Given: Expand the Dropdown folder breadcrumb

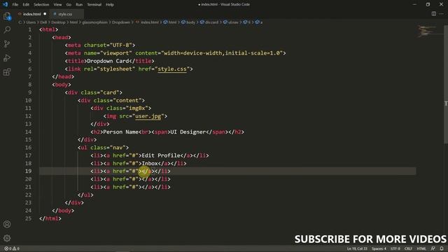Looking at the screenshot, I should click(121, 22).
